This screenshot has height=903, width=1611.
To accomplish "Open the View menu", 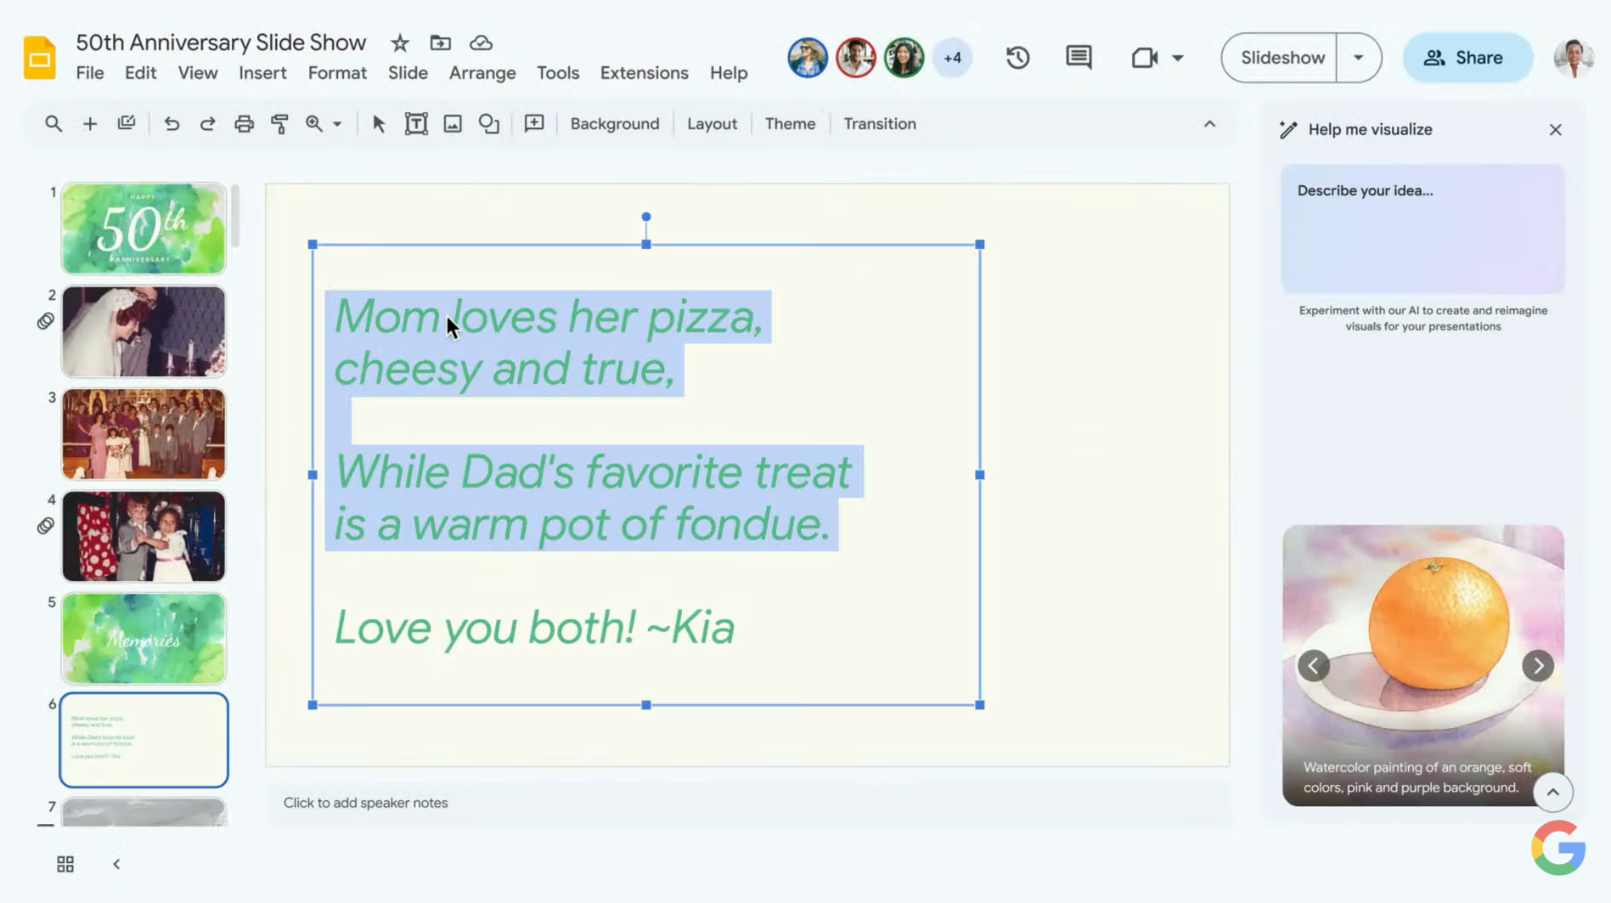I will [198, 73].
